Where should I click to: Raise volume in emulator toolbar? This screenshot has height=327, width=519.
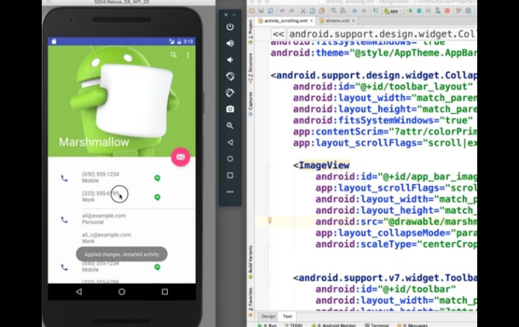(x=230, y=43)
